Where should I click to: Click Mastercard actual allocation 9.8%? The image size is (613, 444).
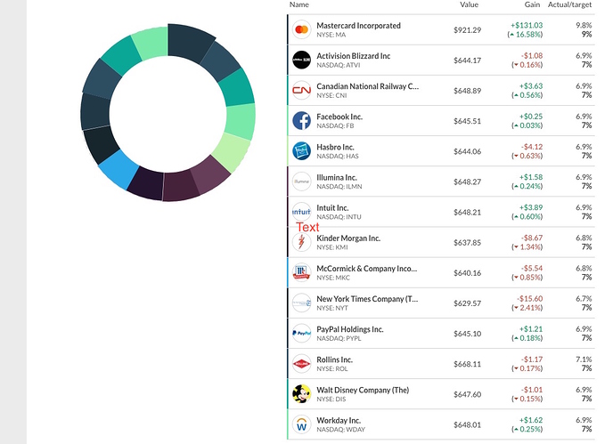coord(584,26)
